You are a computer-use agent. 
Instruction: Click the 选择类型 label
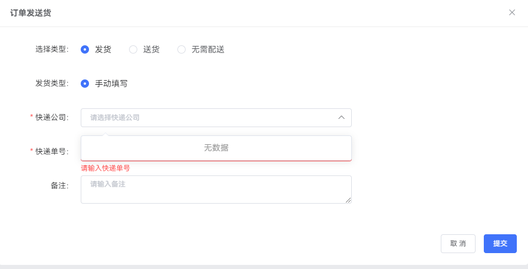tap(52, 49)
